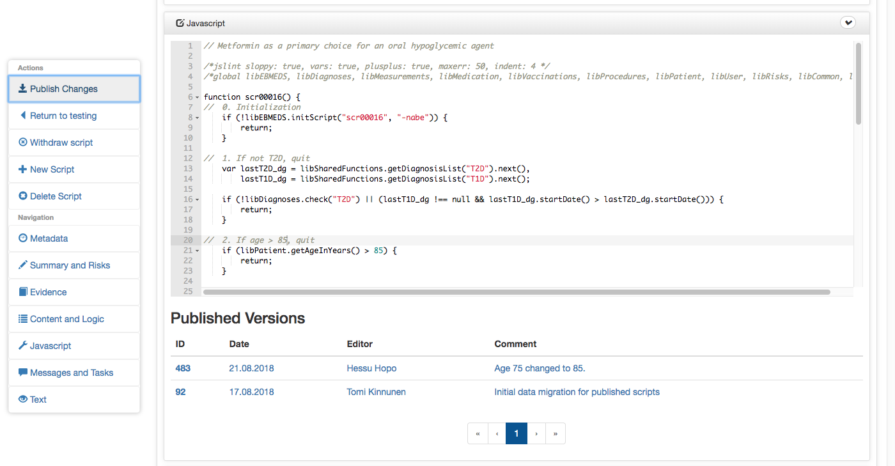
Task: Click line number 12 in gutter
Action: pyautogui.click(x=188, y=159)
